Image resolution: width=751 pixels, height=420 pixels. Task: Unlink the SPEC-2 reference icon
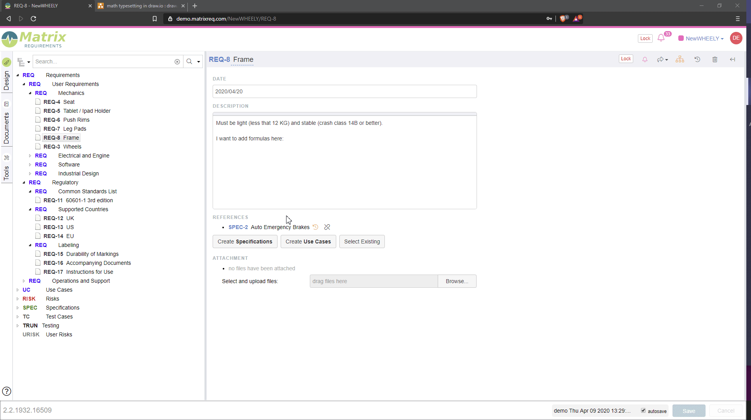tap(327, 227)
